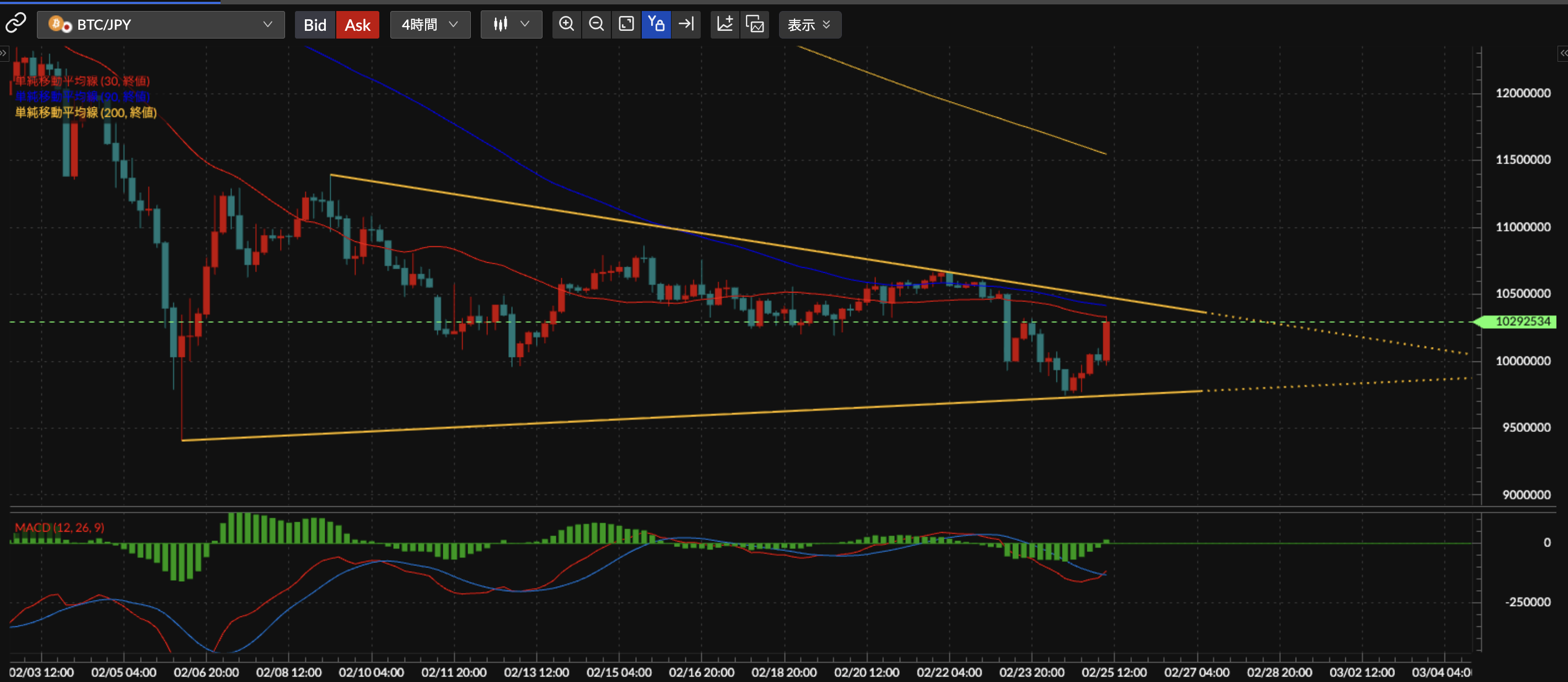Expand left panel with double-arrow icon

(x=4, y=53)
